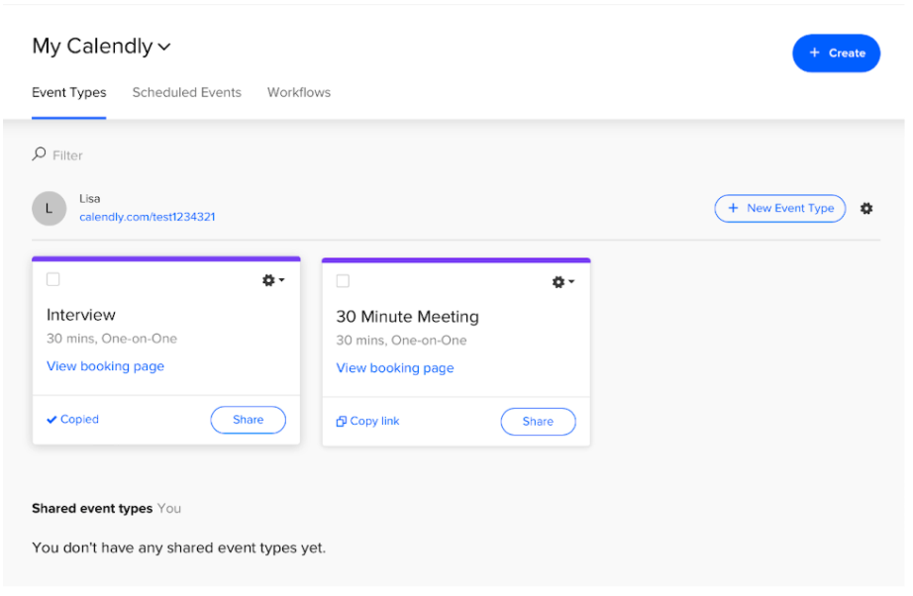This screenshot has height=596, width=913.
Task: Tick the 30 Minute Meeting checkbox
Action: (343, 281)
